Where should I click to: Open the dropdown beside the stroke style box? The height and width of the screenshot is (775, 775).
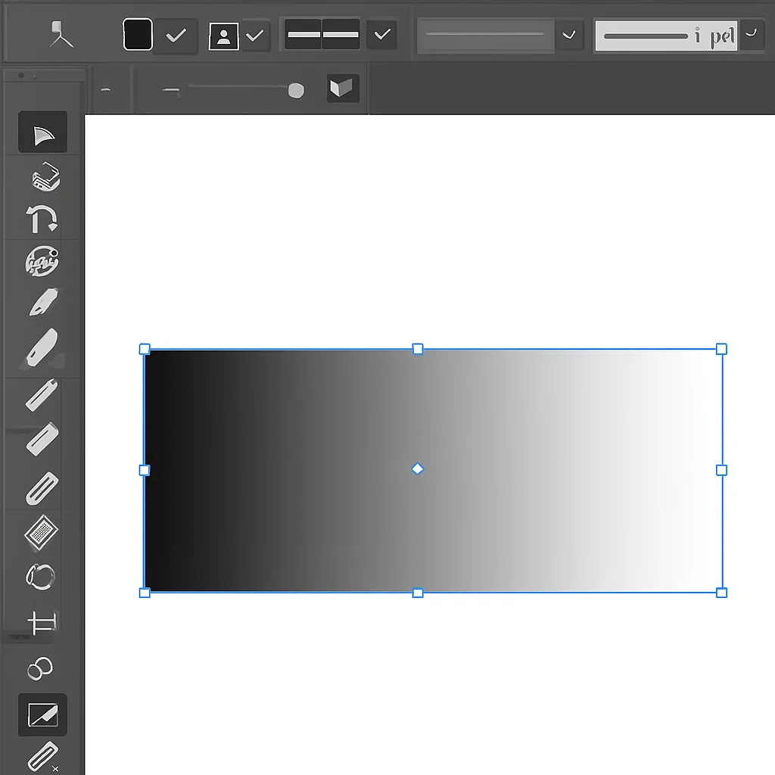[x=382, y=34]
